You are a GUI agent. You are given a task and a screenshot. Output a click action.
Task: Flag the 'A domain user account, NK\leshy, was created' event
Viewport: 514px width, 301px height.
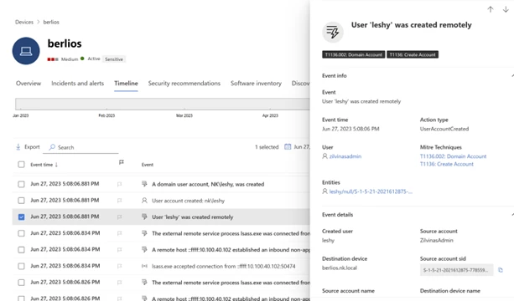[119, 184]
